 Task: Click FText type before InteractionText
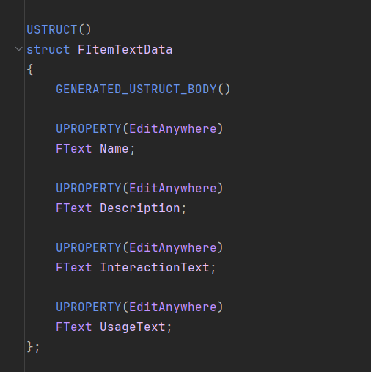tap(74, 267)
